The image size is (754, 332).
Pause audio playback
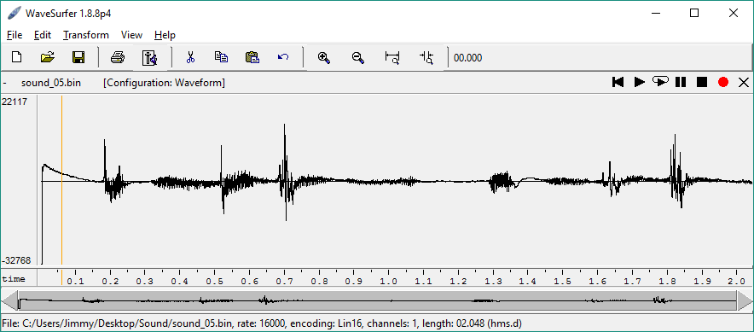click(x=681, y=82)
